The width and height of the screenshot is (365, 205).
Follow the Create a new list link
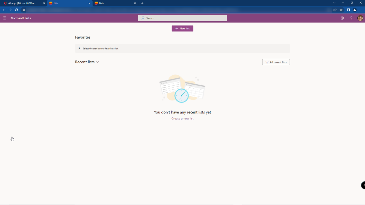coord(182,119)
